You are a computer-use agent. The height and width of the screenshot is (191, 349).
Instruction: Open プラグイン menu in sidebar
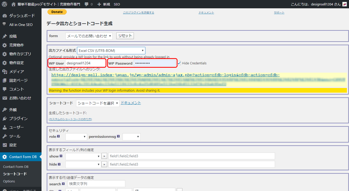coord(18,119)
